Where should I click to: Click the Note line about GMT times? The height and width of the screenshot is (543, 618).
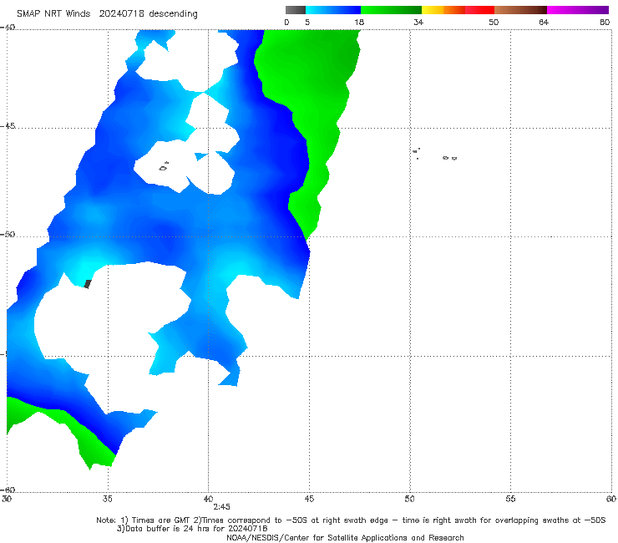[351, 520]
